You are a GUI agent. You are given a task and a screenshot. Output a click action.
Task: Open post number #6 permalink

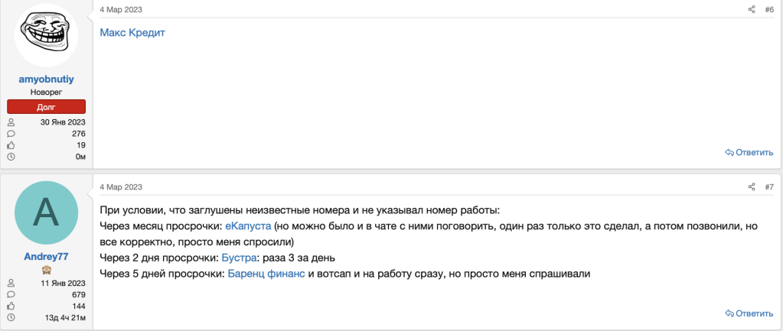pos(769,9)
